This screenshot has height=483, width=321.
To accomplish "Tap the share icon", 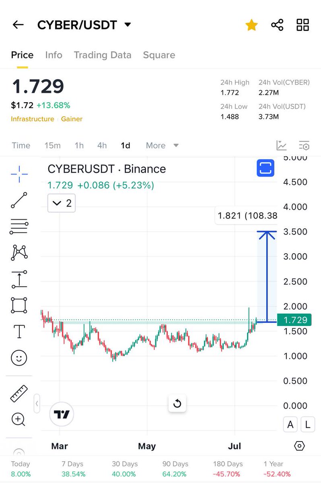I will pyautogui.click(x=277, y=25).
